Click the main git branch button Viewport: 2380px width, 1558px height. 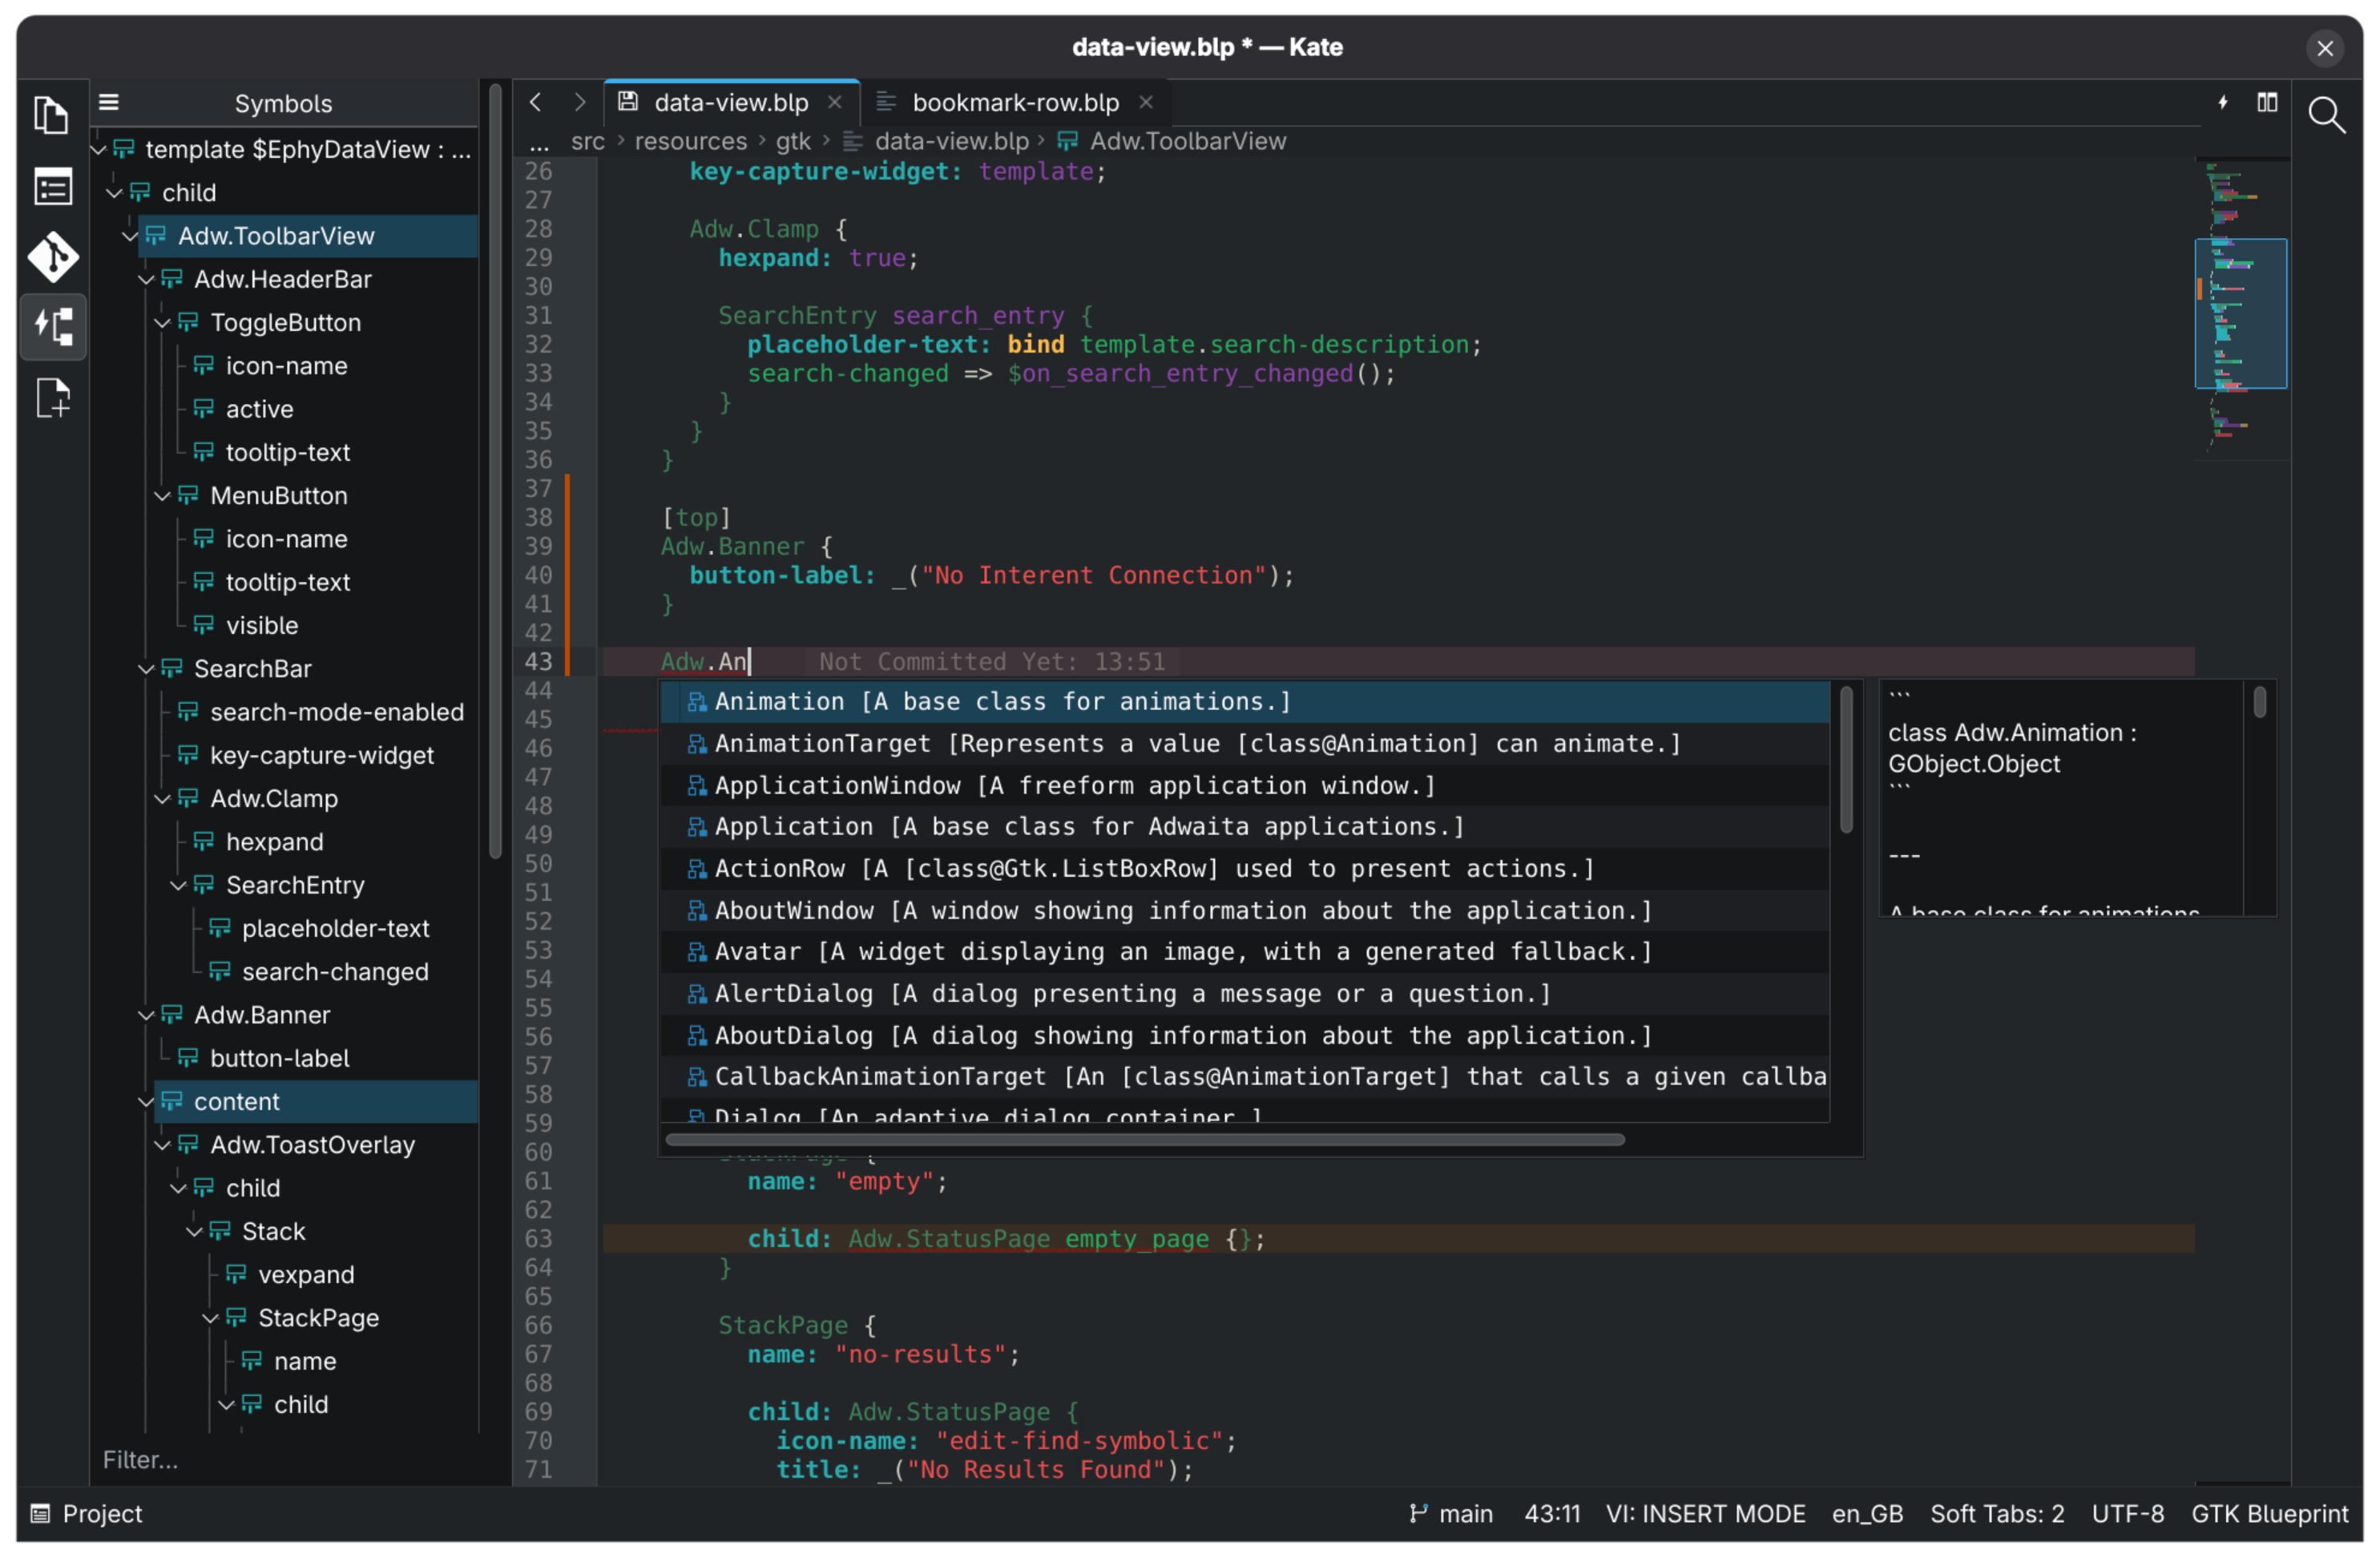pyautogui.click(x=1451, y=1513)
